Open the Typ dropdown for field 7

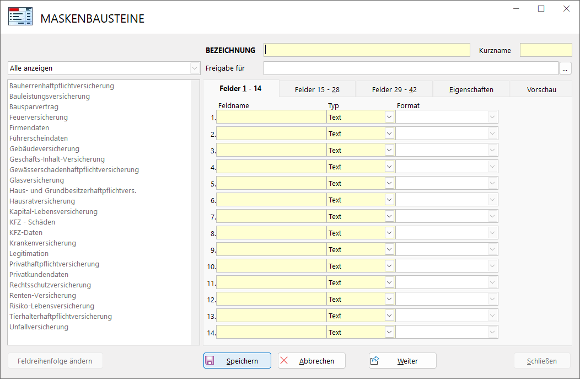click(389, 216)
